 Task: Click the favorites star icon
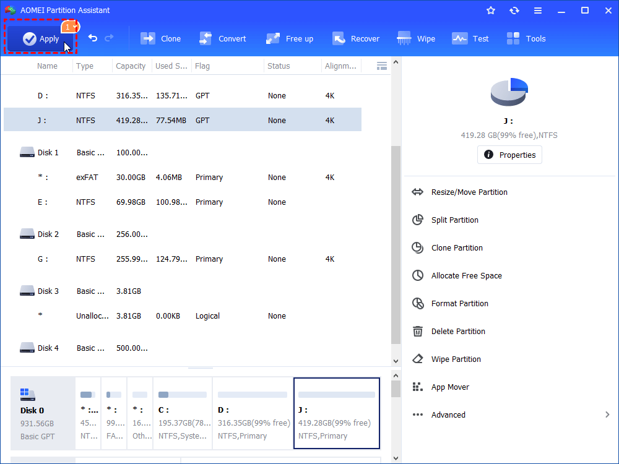tap(491, 10)
